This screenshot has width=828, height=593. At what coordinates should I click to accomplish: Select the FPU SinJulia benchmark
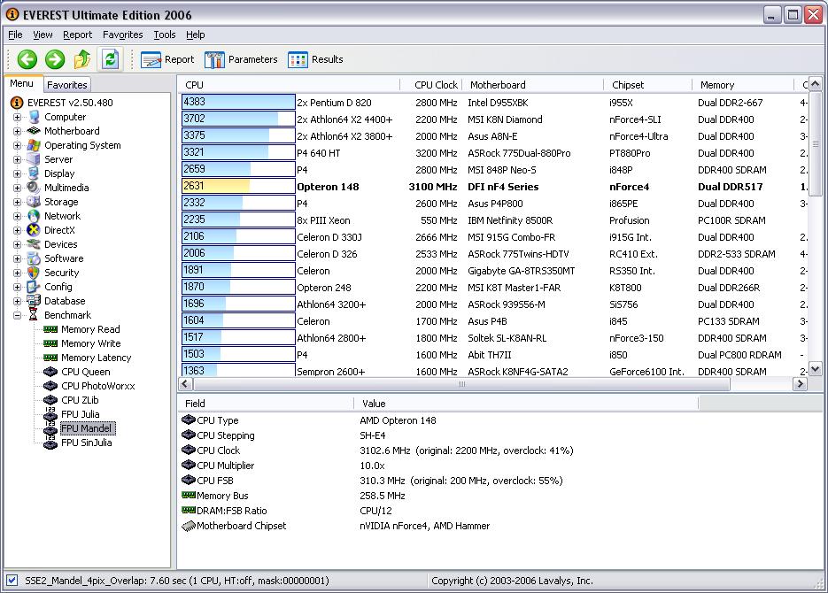click(87, 443)
